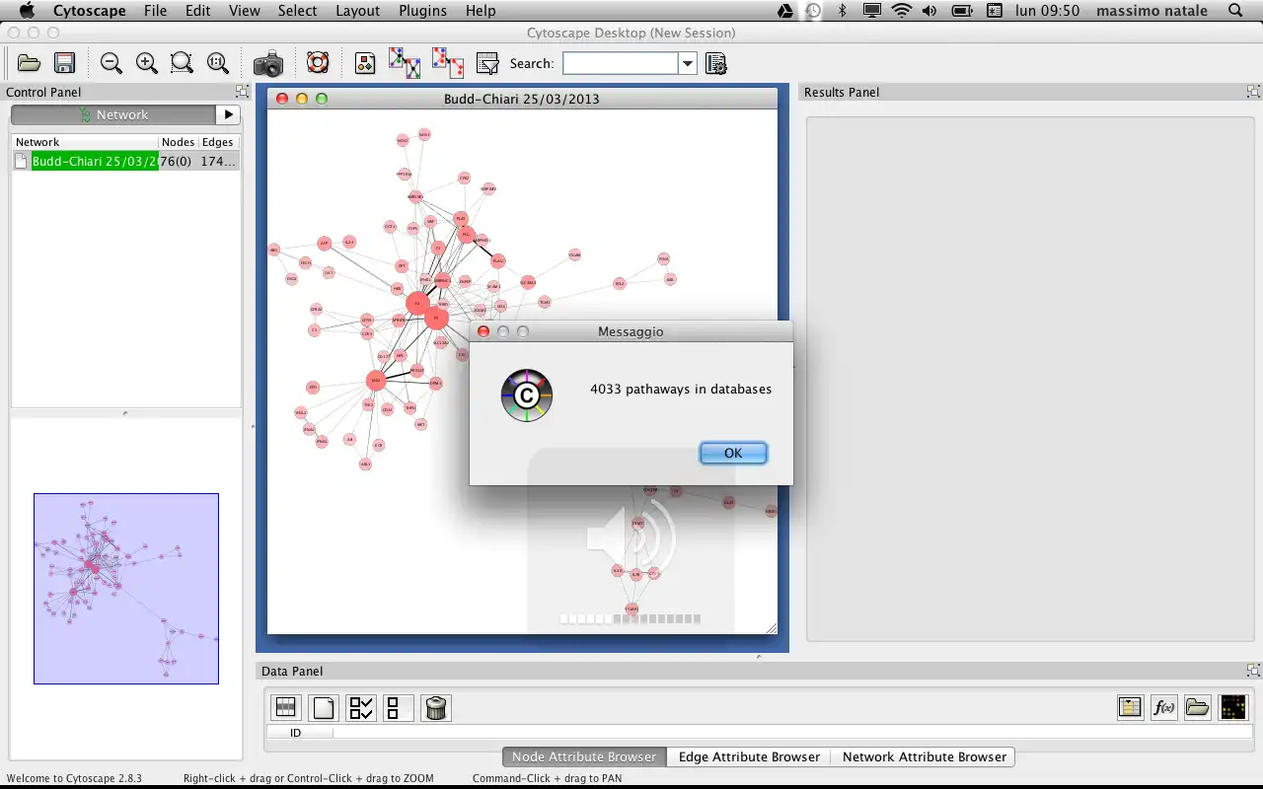Click the Budd-Chiari 25/03/2013 window title bar
The image size is (1263, 789).
(x=522, y=99)
